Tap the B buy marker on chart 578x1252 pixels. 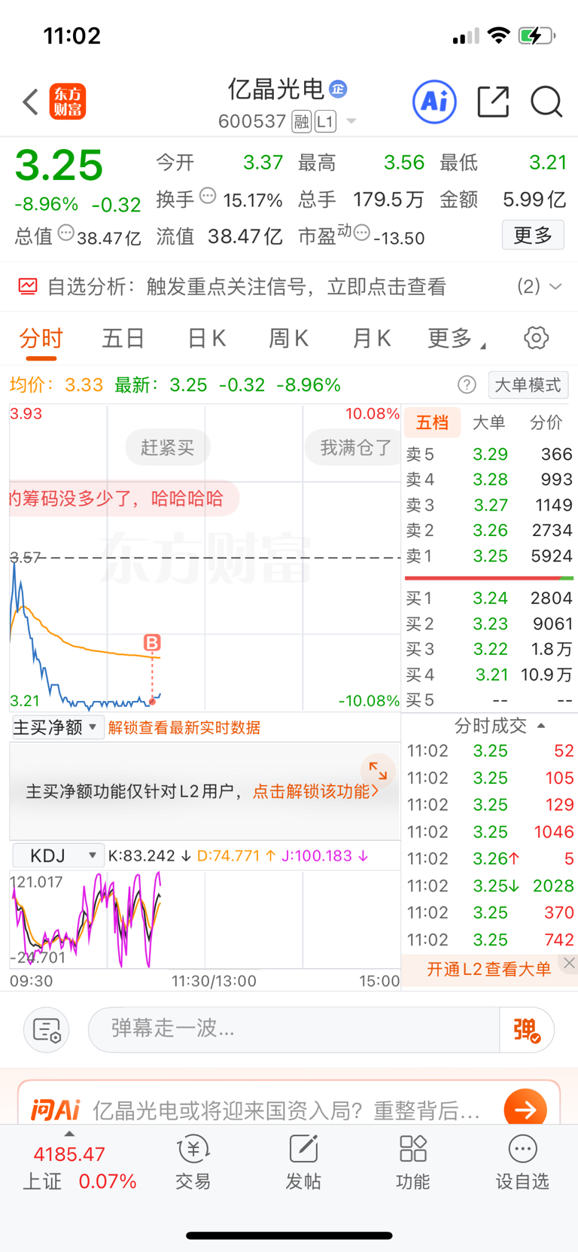point(152,642)
